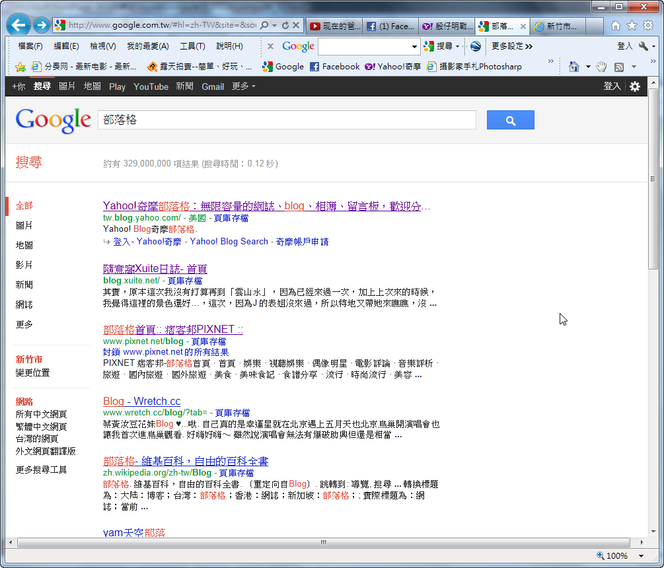Click 更多搜尋工具 in sidebar
664x568 pixels.
[41, 470]
